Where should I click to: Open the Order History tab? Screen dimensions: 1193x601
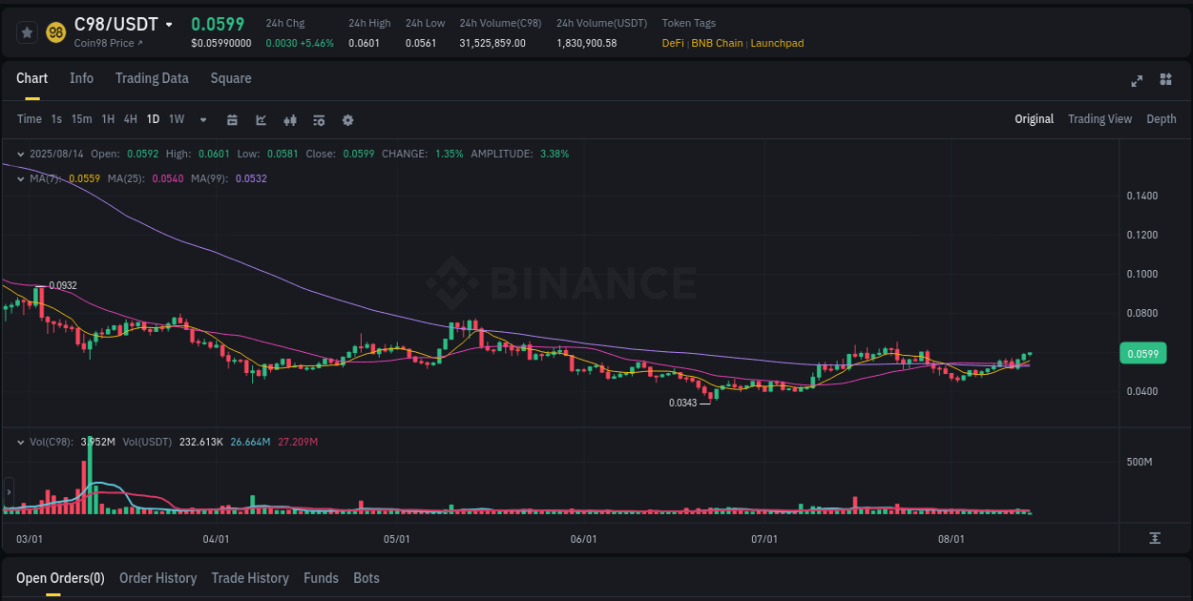pos(157,578)
